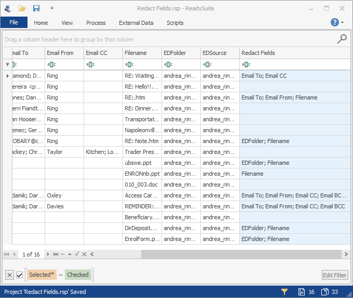Remove the filter with the X button
This screenshot has width=353, height=298.
tap(9, 275)
